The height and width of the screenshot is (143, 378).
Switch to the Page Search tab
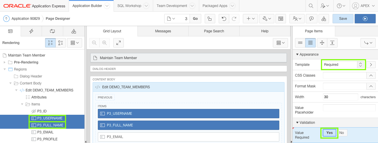click(x=214, y=31)
